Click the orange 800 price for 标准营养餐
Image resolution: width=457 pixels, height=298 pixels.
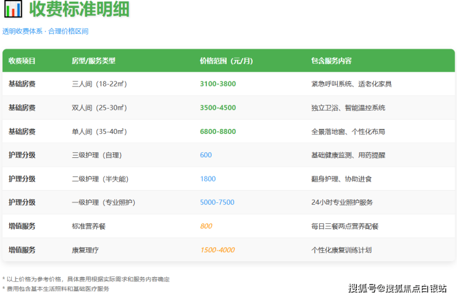click(x=206, y=226)
